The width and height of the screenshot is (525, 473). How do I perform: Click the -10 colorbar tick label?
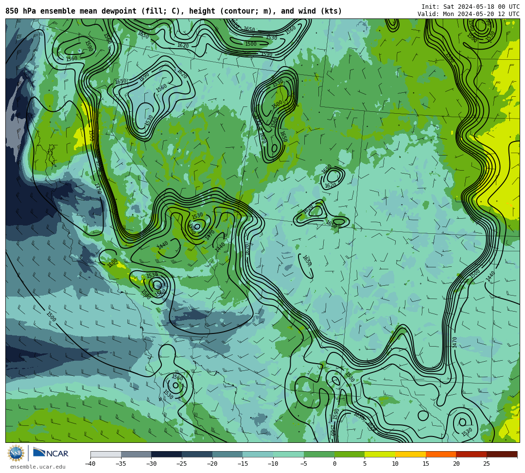[273, 464]
